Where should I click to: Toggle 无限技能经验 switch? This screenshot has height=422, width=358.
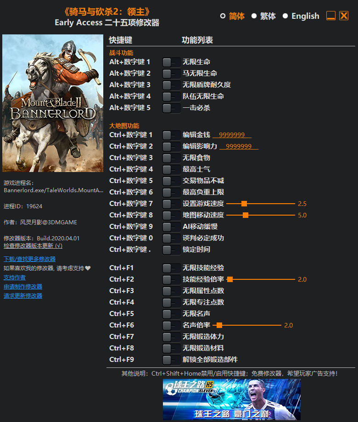(x=171, y=268)
